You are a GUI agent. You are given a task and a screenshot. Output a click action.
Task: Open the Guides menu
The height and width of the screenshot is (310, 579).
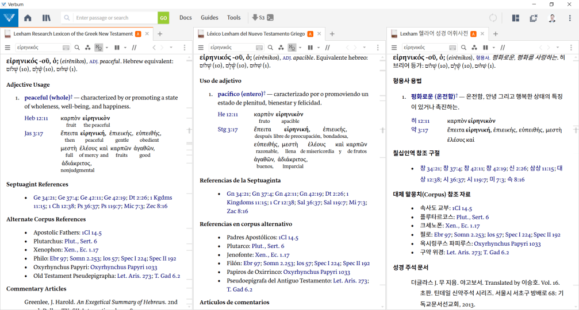(209, 18)
